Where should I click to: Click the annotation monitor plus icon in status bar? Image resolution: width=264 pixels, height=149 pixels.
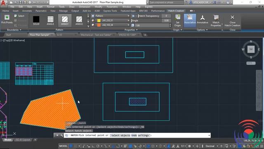(x=197, y=146)
